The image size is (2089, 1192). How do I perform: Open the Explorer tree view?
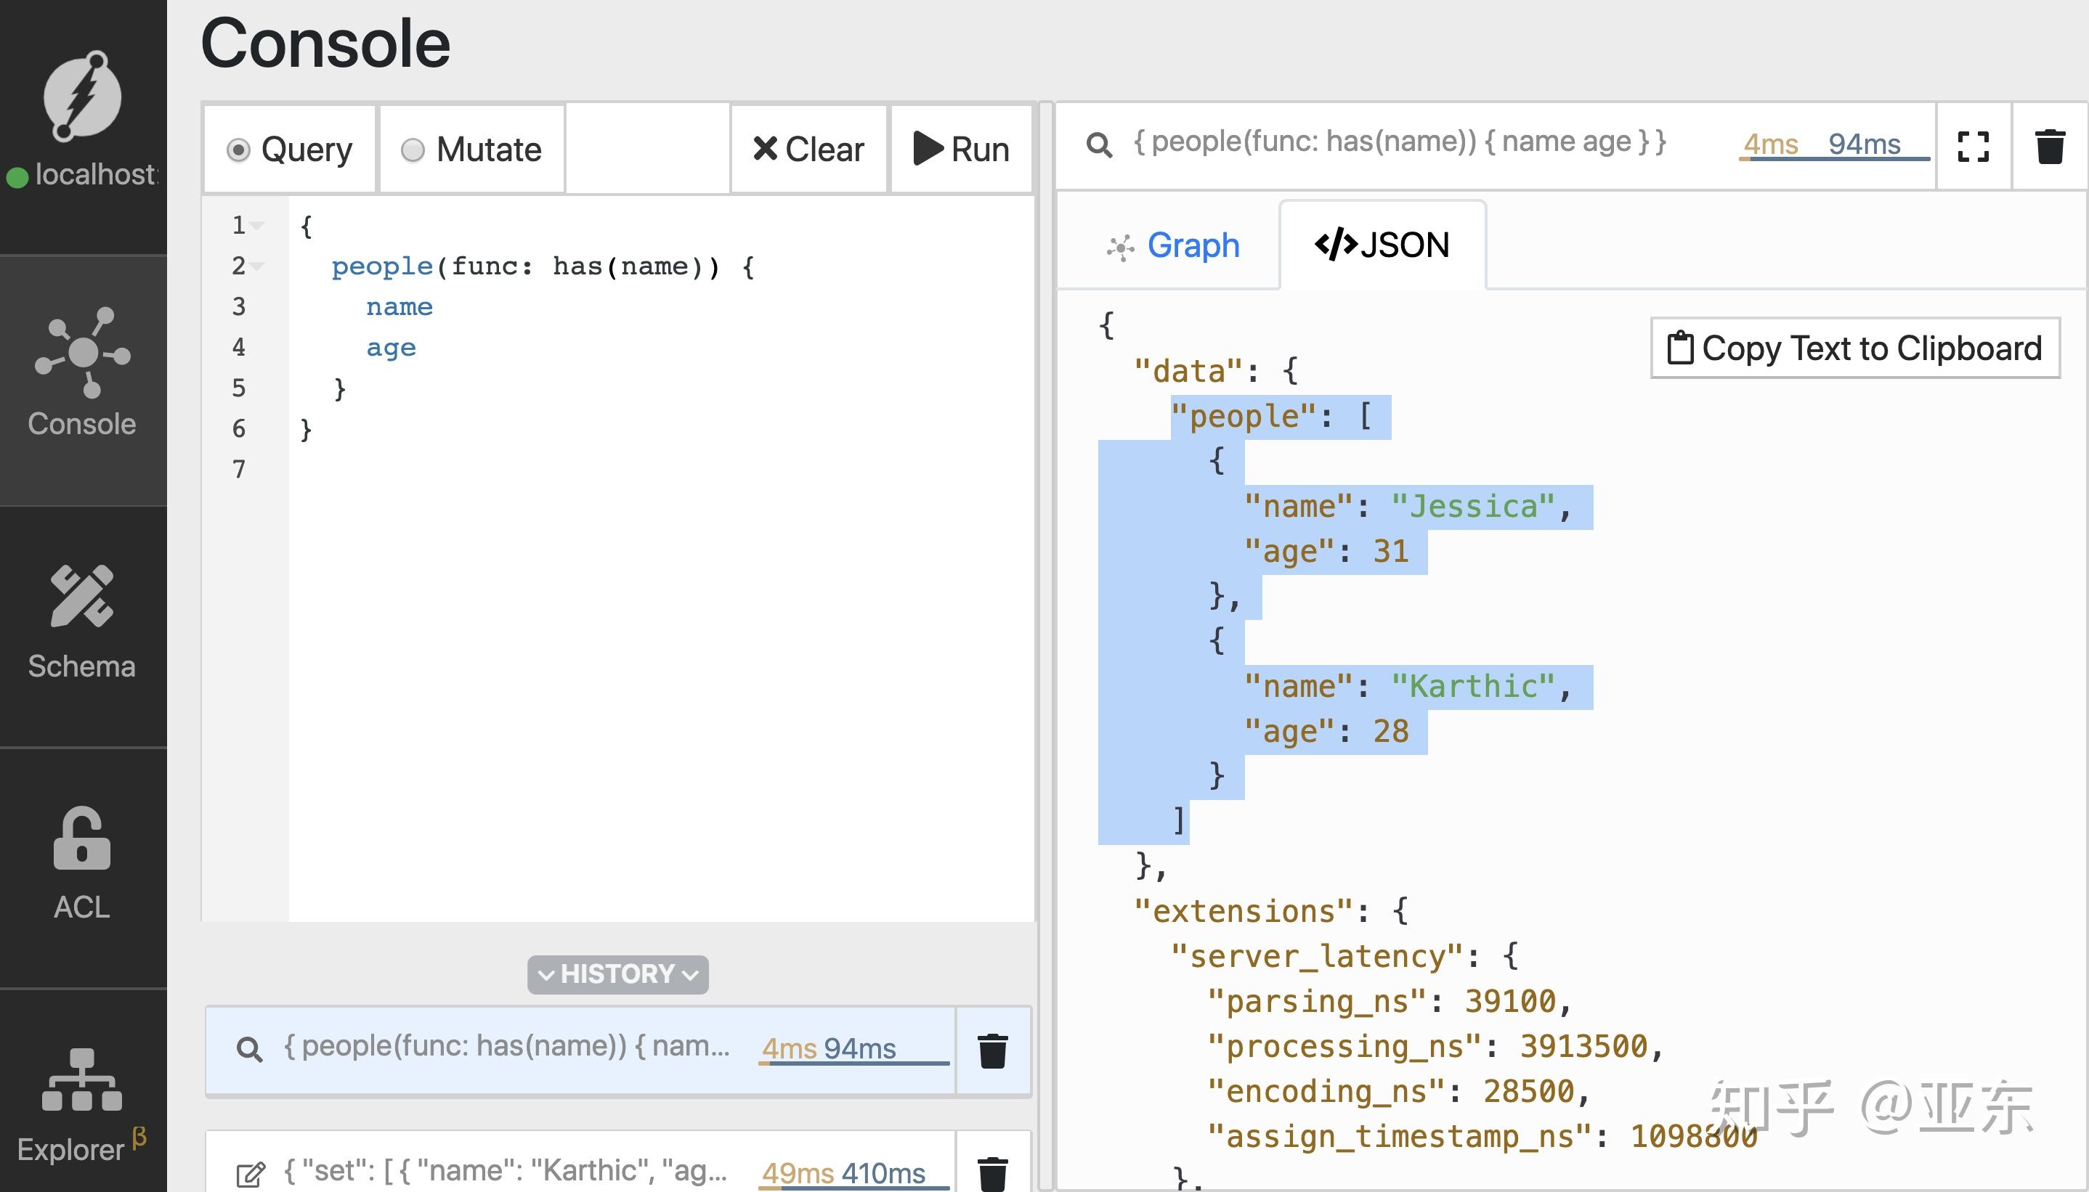point(82,1103)
